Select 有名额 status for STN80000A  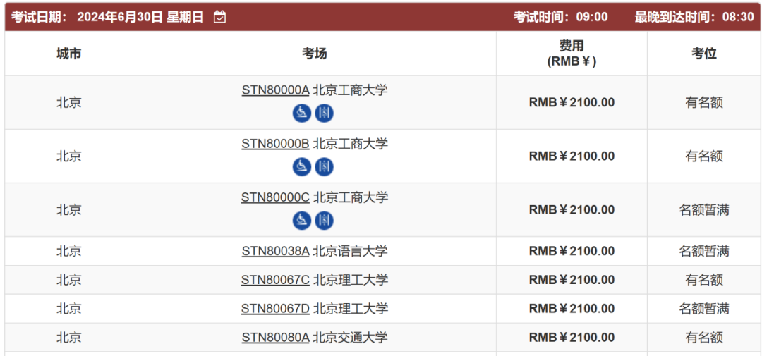(704, 102)
